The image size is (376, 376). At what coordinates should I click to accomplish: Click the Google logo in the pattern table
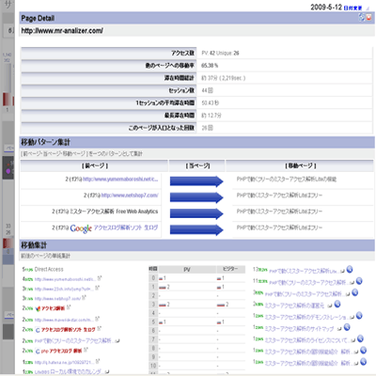coord(81,228)
